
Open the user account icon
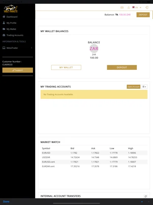(x=129, y=7)
